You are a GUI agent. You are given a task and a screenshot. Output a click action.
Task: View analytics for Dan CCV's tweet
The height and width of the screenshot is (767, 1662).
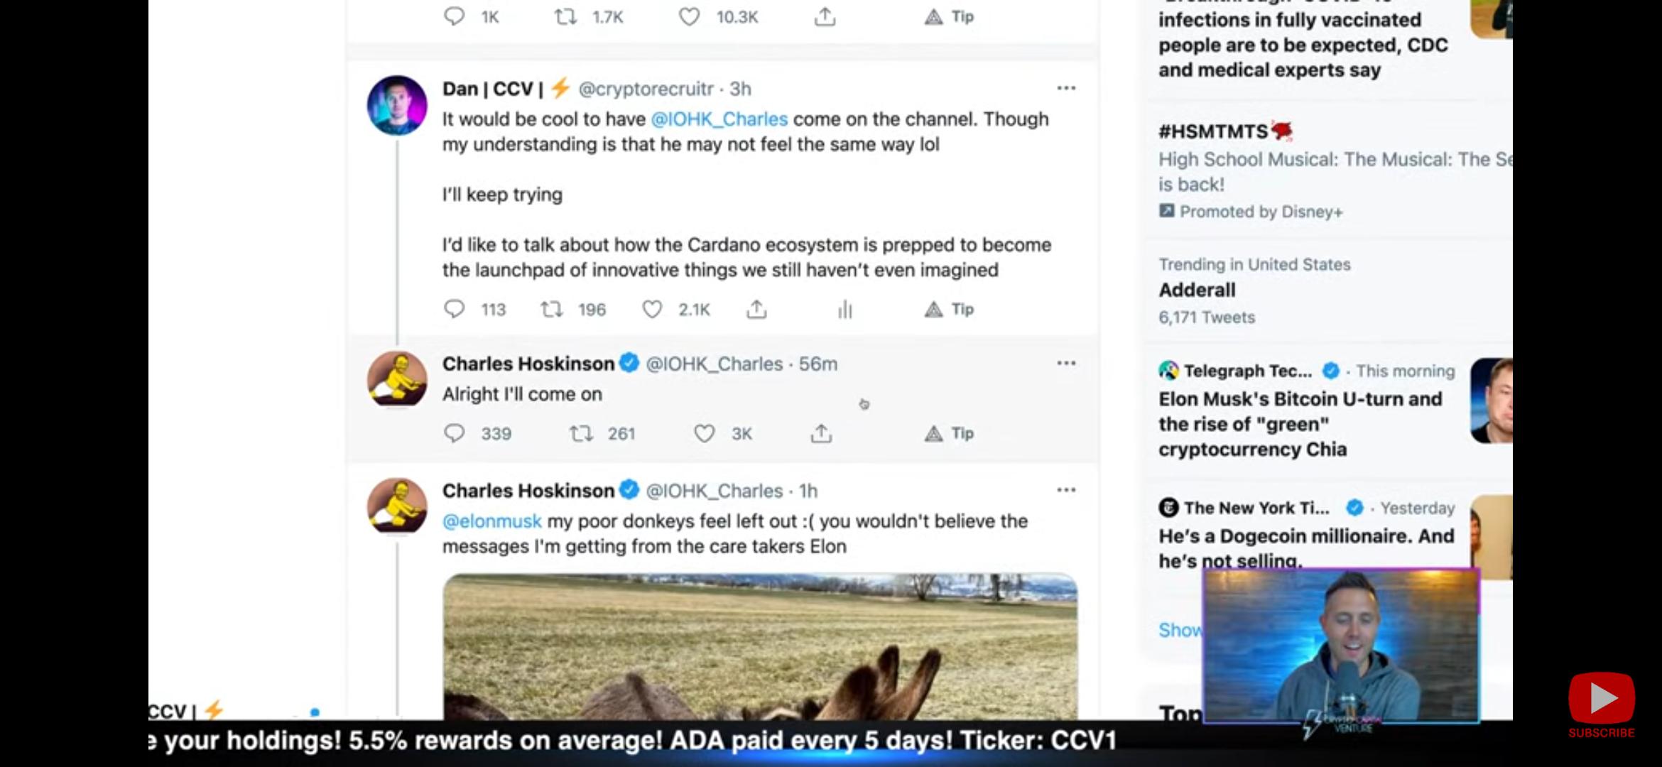844,309
